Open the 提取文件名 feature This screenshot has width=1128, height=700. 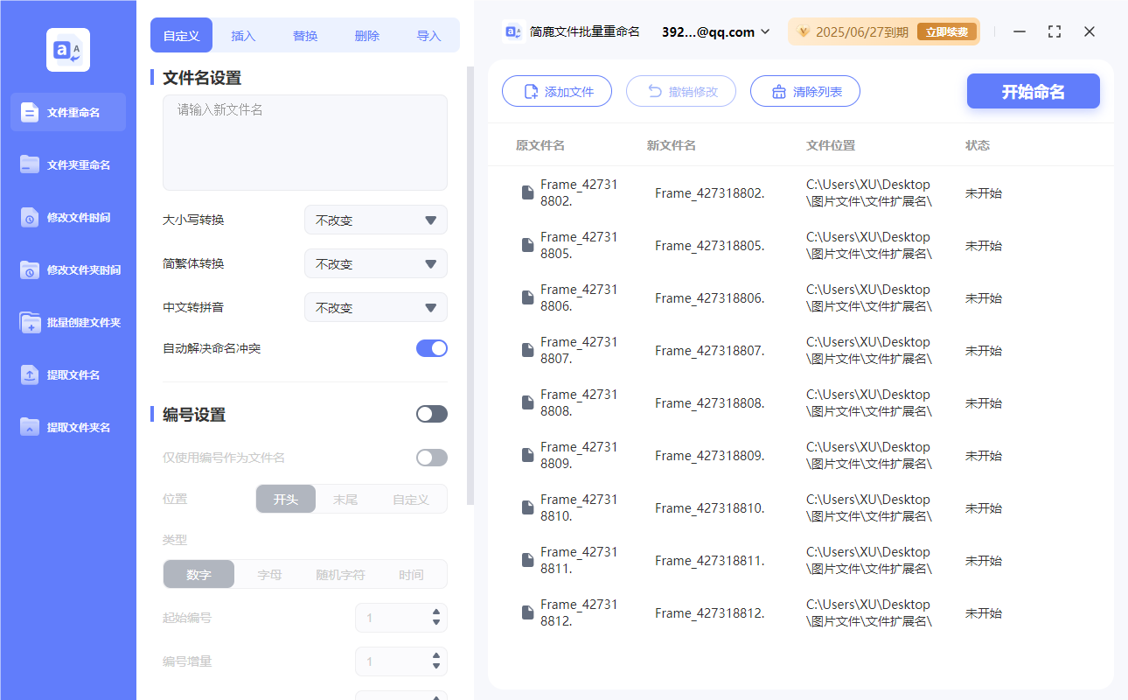(67, 374)
